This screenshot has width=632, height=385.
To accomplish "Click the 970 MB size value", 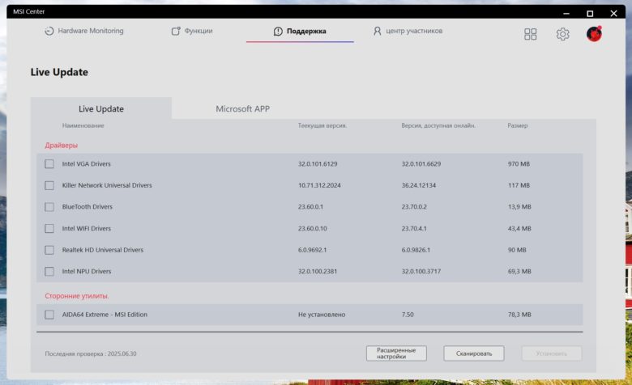I will [x=519, y=163].
